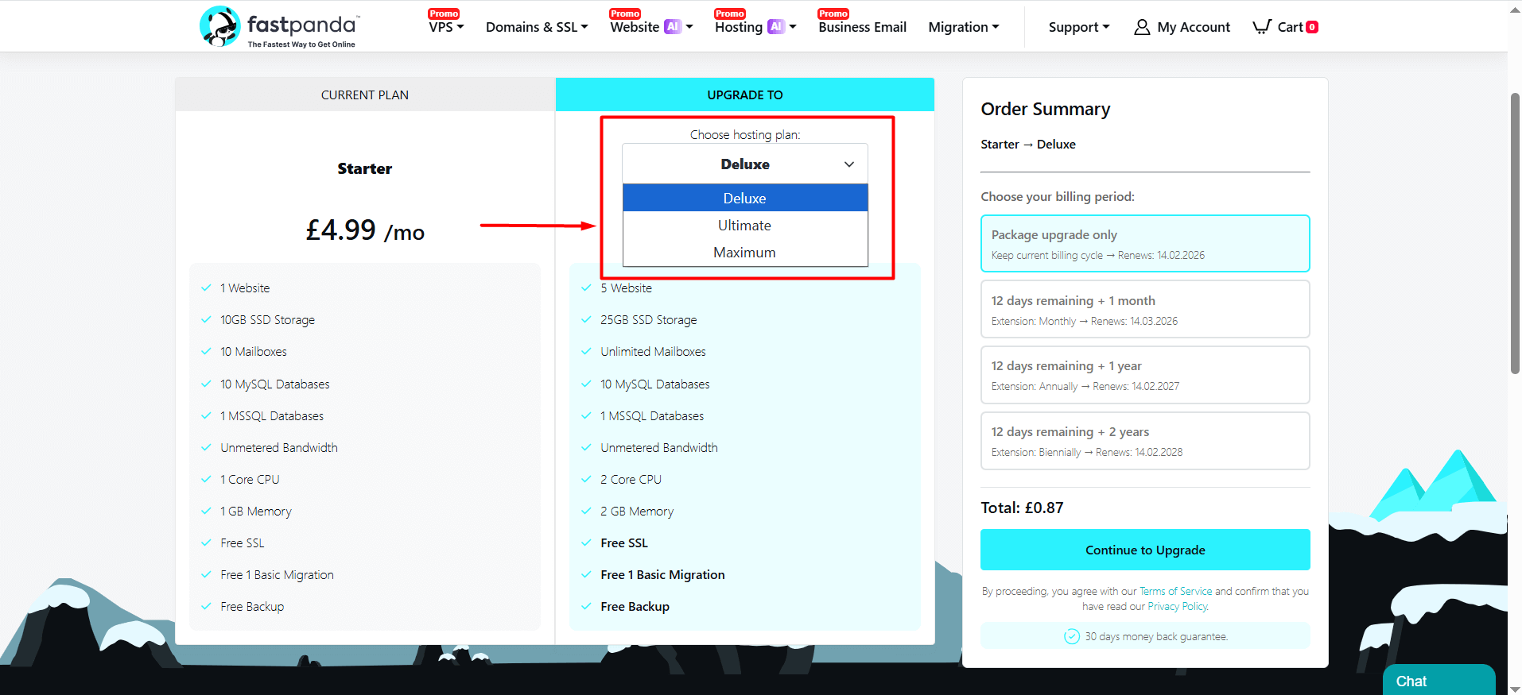Select Ultimate from the plan list
Screen dimensions: 1522x695
point(744,226)
